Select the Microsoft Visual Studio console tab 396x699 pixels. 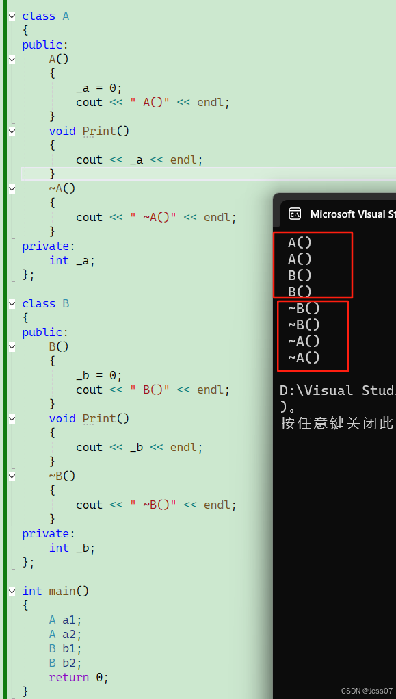[338, 214]
